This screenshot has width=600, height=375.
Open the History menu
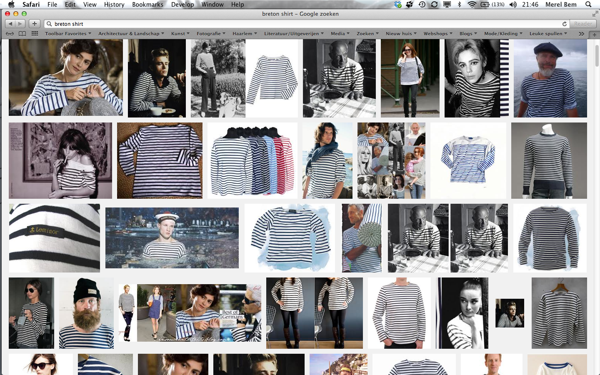[114, 5]
